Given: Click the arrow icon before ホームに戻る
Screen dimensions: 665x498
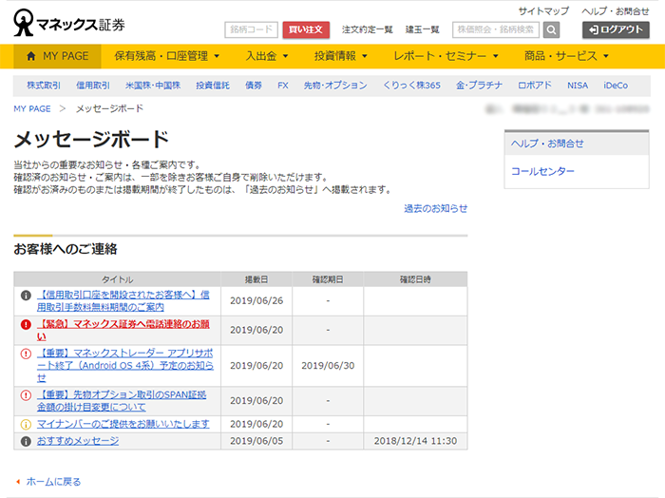Looking at the screenshot, I should click(18, 482).
